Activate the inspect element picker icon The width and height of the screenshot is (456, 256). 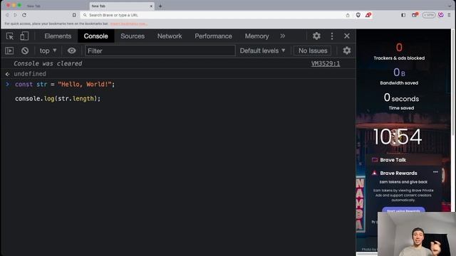pos(9,36)
